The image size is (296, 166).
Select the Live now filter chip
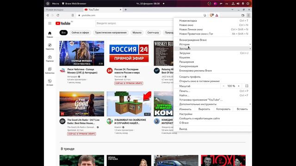(80, 33)
